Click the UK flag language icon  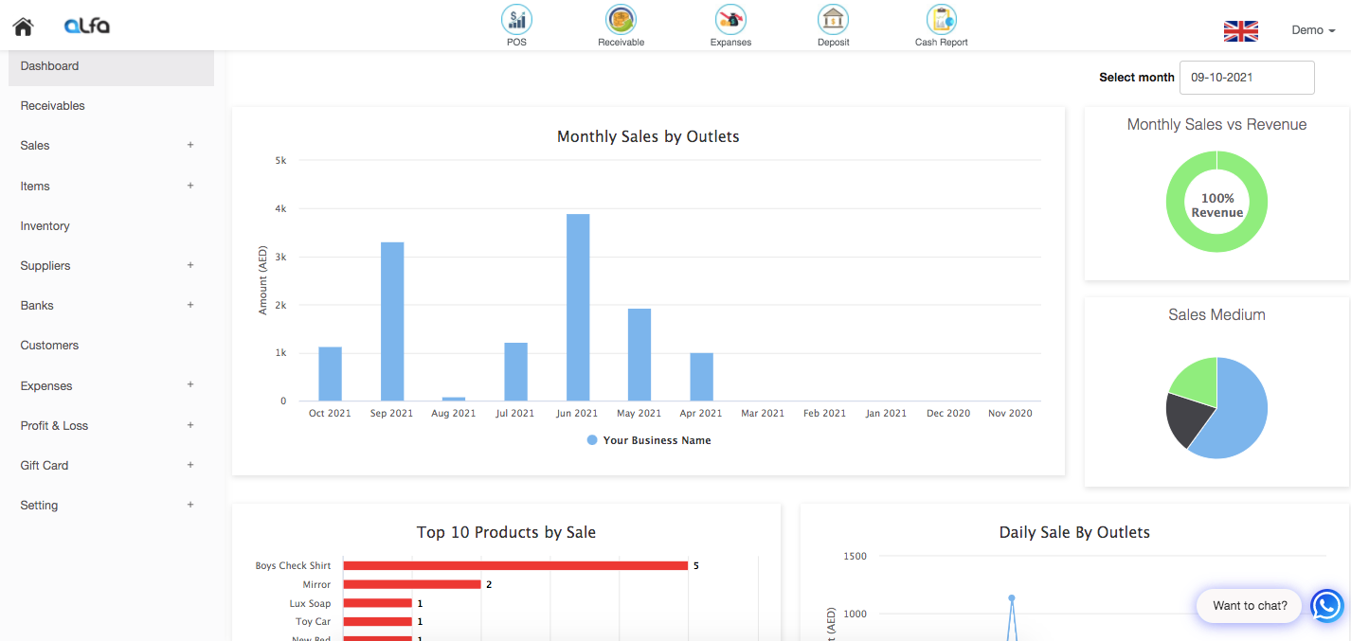tap(1240, 31)
